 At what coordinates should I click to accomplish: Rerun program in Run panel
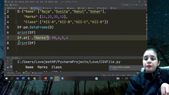(x=8, y=61)
